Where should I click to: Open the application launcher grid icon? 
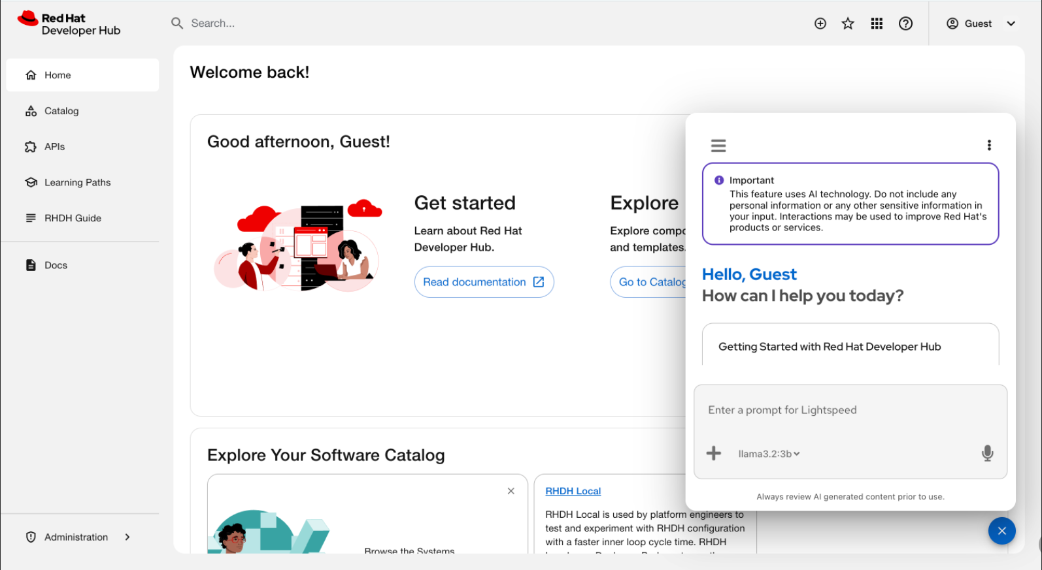877,24
